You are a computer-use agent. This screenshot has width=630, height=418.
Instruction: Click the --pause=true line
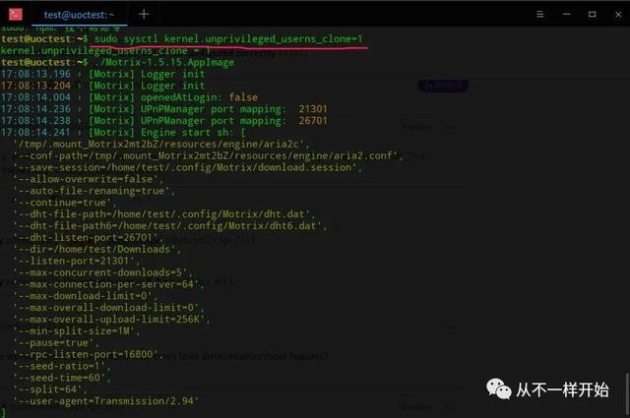pos(56,342)
